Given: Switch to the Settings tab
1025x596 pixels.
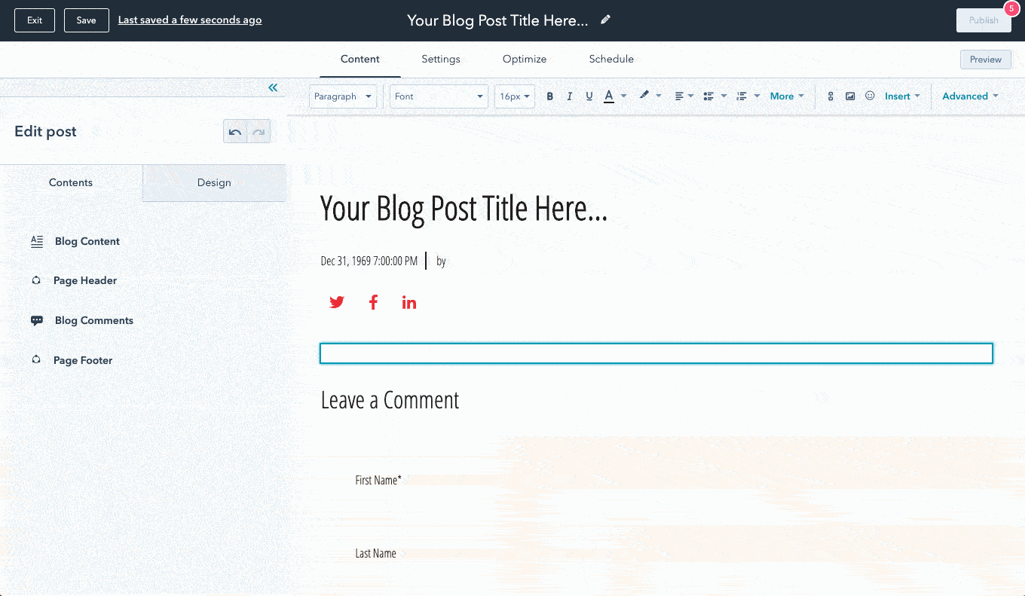Looking at the screenshot, I should tap(440, 59).
